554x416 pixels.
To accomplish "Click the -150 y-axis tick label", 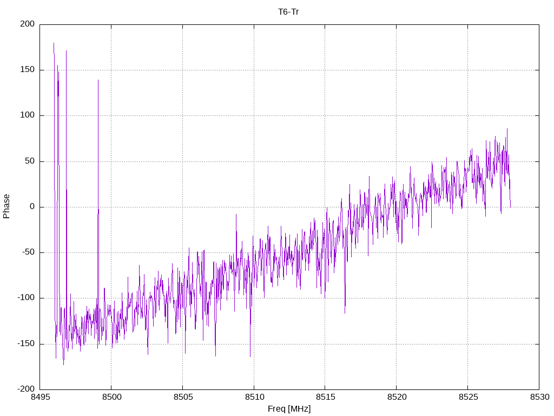I will coord(25,343).
